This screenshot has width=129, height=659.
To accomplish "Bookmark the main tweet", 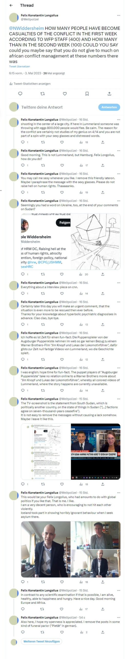I will coord(87,94).
